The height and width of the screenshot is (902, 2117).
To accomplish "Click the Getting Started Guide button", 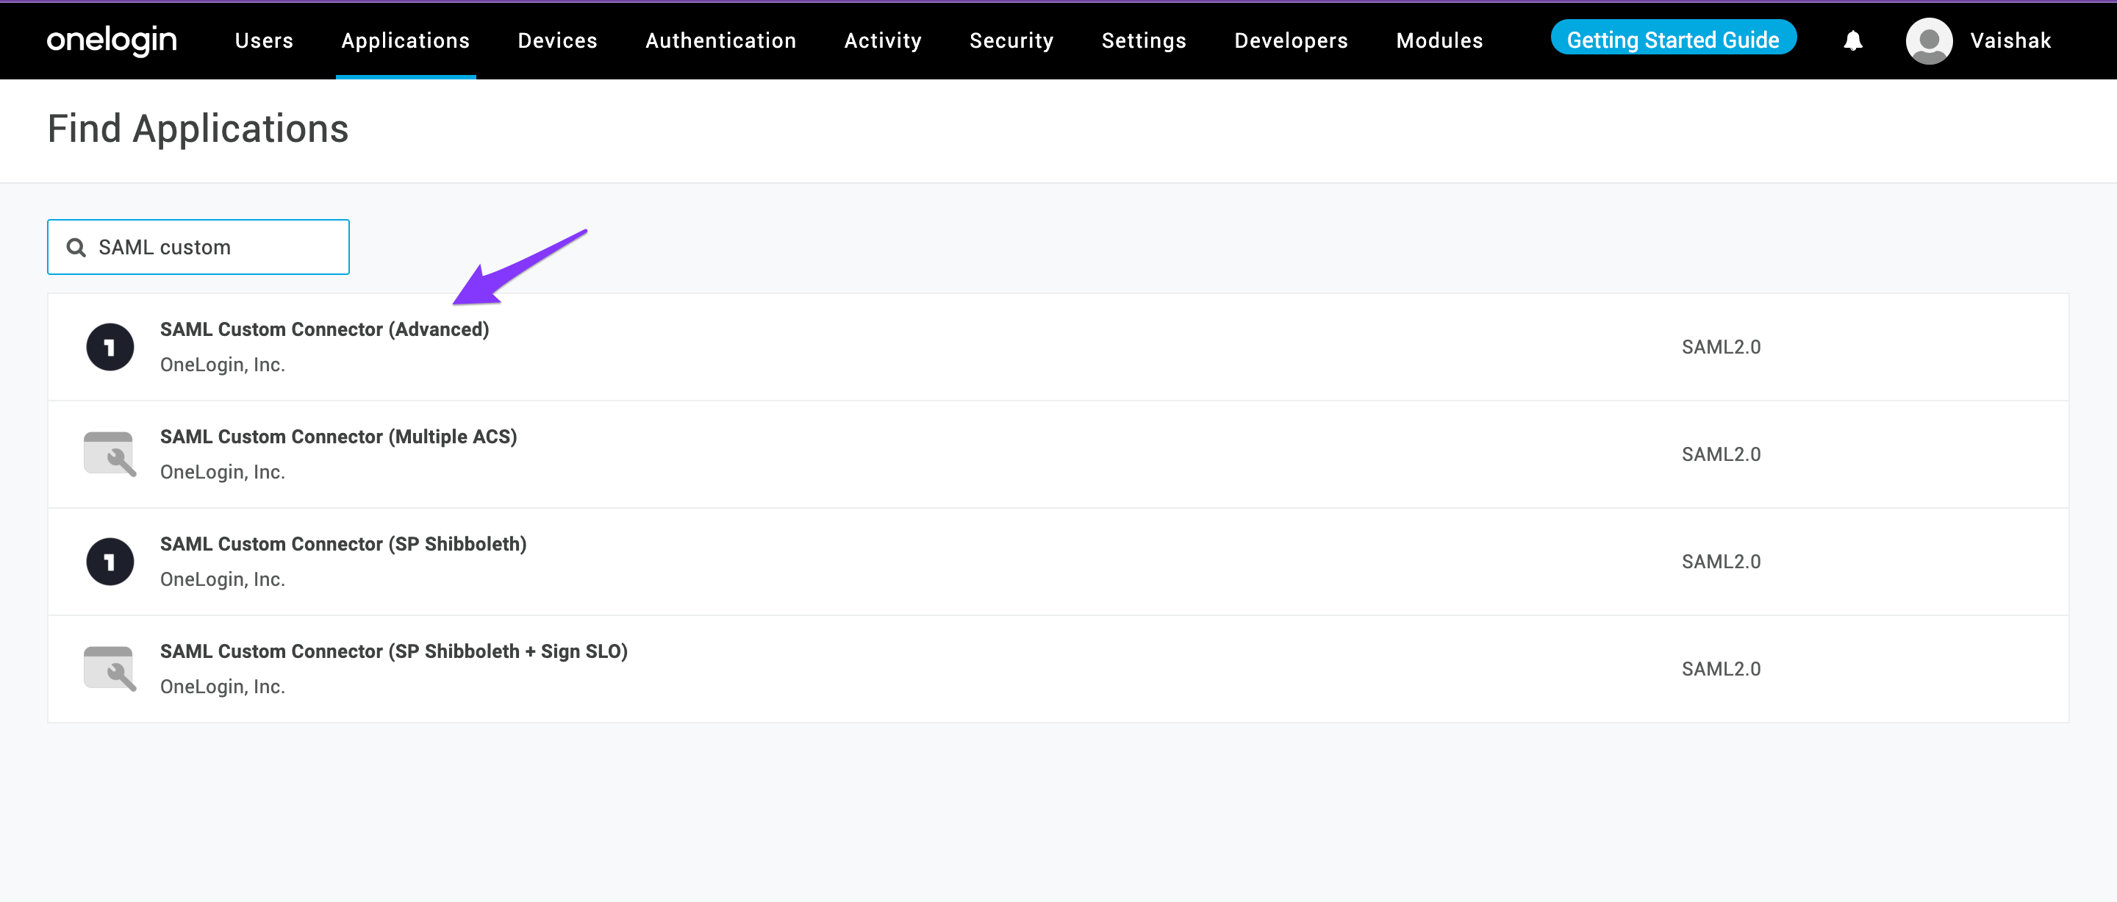I will click(x=1672, y=39).
